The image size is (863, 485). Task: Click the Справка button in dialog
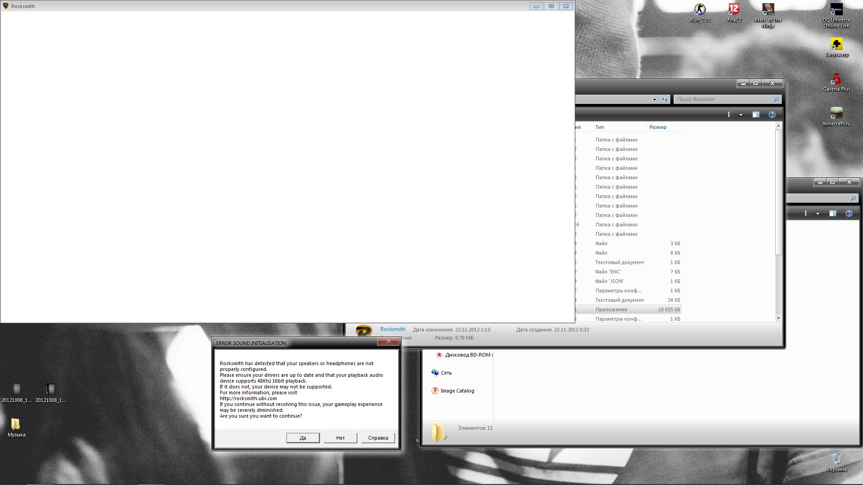point(378,438)
